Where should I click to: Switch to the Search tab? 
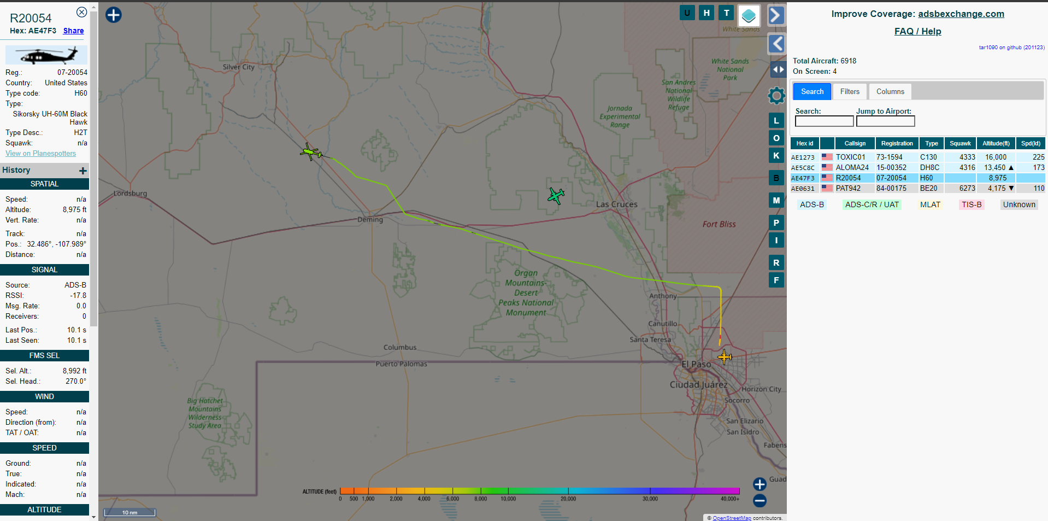point(812,92)
